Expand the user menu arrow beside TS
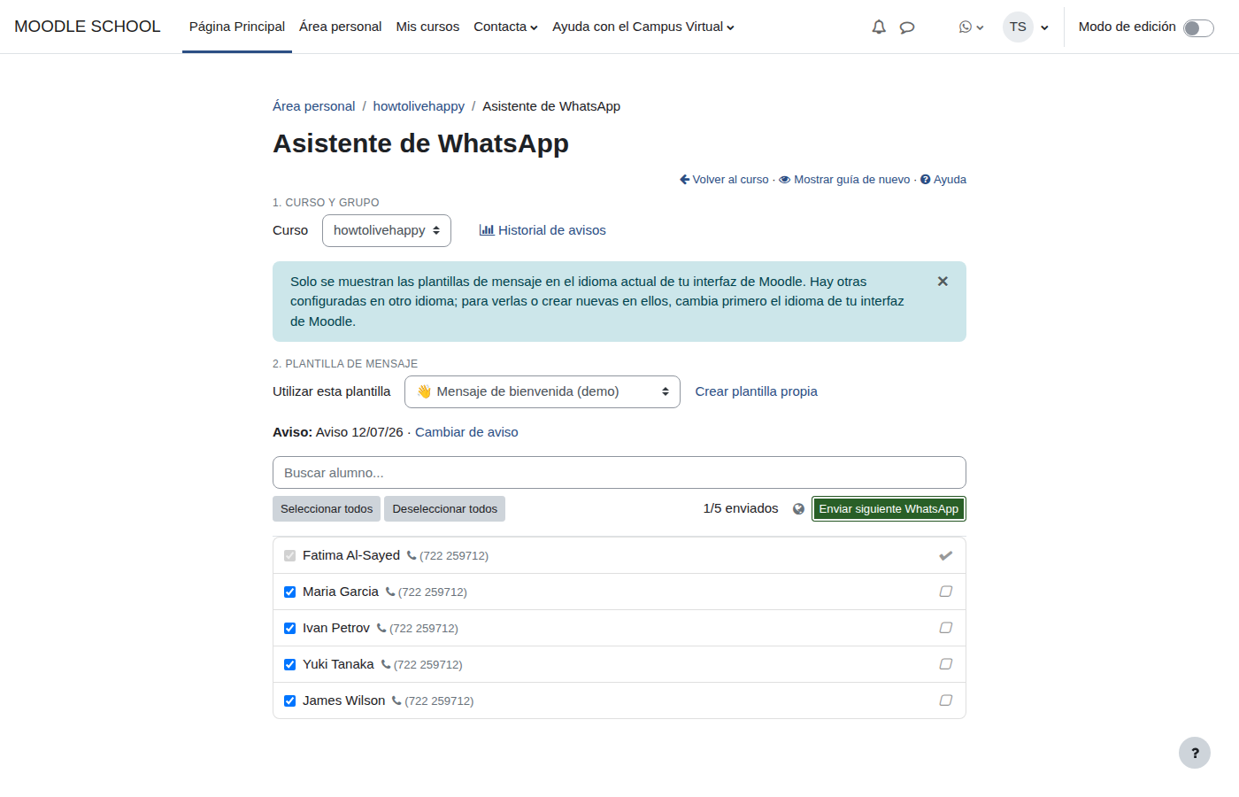Viewport: 1239px width, 797px height. click(1044, 27)
